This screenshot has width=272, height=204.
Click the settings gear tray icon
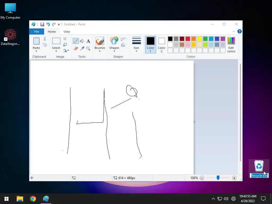[233, 199]
